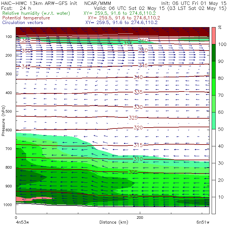The image size is (228, 228).
Task: Click the 355 potential temperature contour label
Action: [x=128, y=43]
